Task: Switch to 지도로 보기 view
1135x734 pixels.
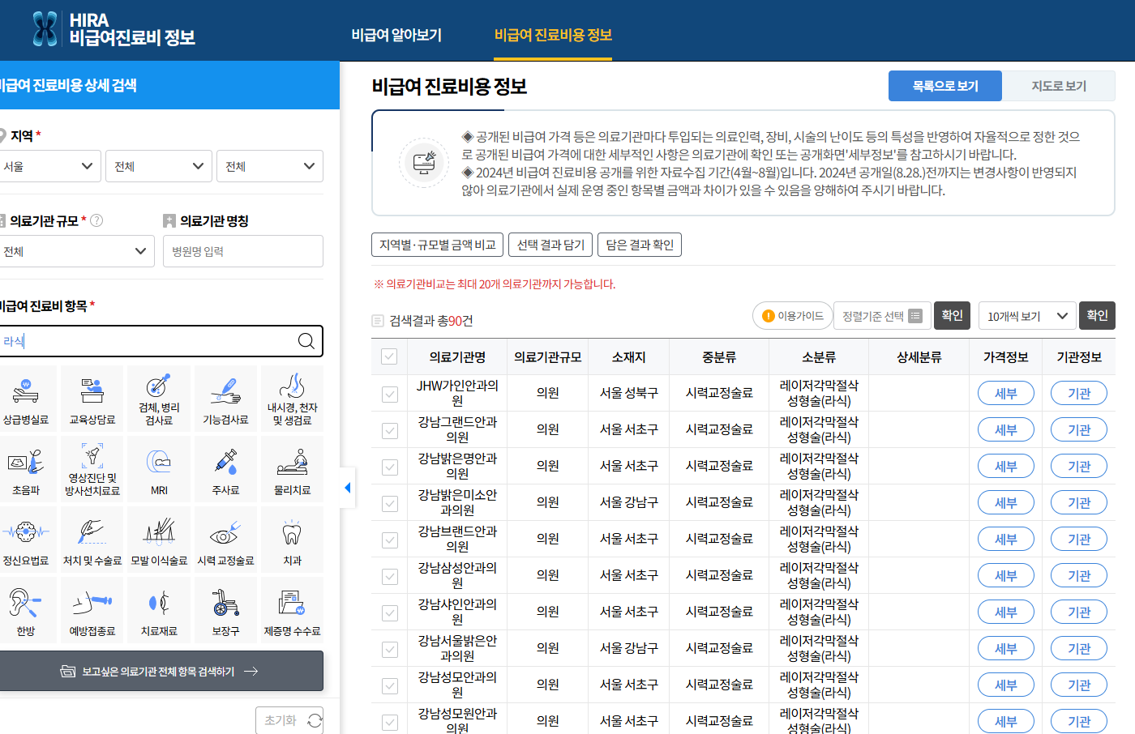Action: 1059,85
